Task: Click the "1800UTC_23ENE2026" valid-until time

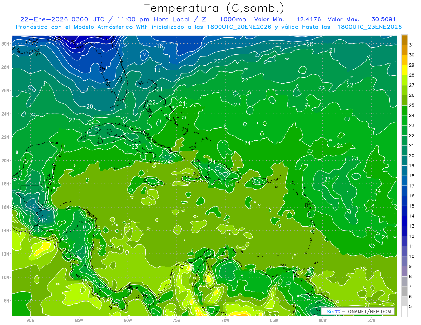Action: coord(369,27)
